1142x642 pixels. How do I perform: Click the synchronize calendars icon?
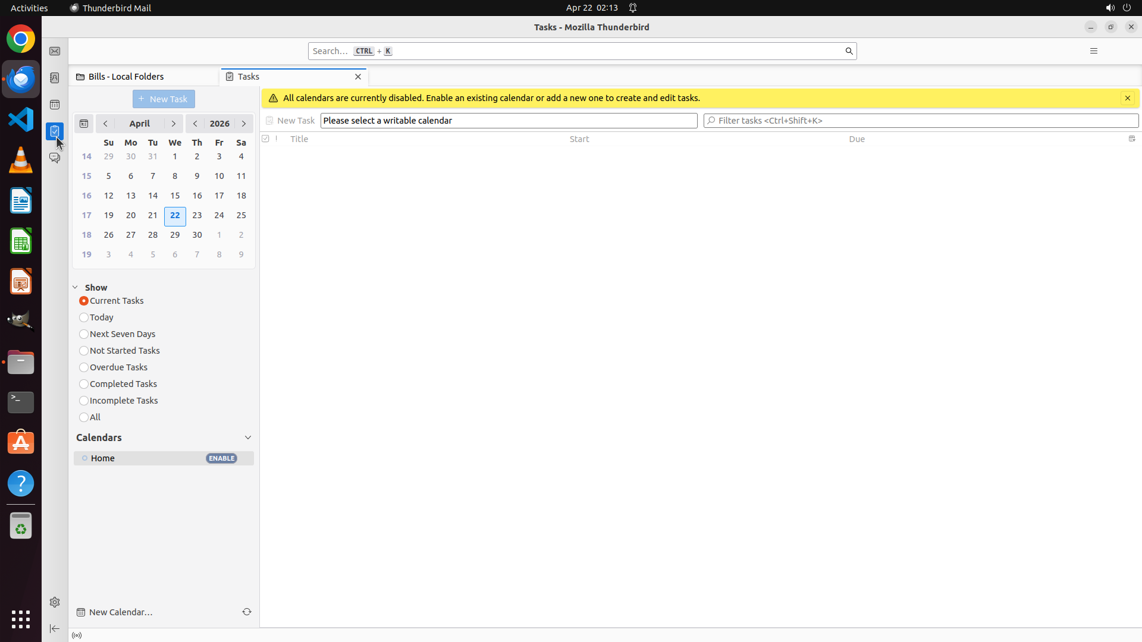tap(247, 612)
